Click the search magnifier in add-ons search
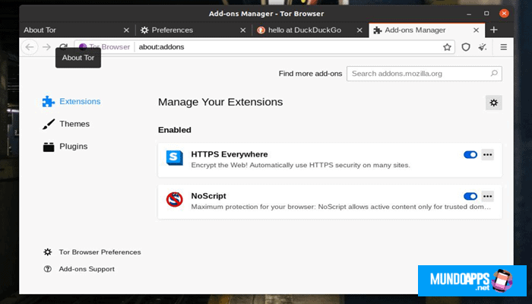Screen dimensions: 532x304 point(494,73)
